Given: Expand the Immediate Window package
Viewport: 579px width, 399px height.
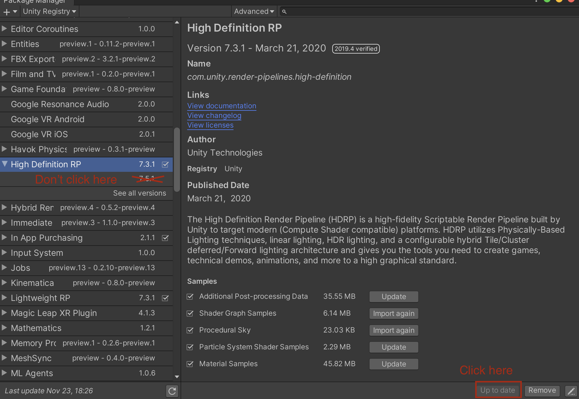Looking at the screenshot, I should [x=4, y=222].
